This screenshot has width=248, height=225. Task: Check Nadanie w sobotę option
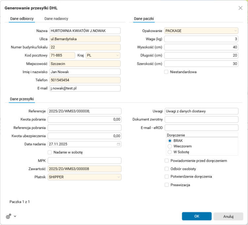pos(50,152)
